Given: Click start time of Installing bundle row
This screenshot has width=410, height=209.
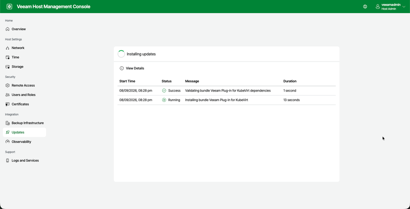Looking at the screenshot, I should click(x=136, y=100).
